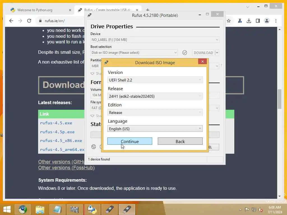This screenshot has width=287, height=215.
Task: Click the Download ISO Image dialog USB icon
Action: pyautogui.click(x=106, y=62)
